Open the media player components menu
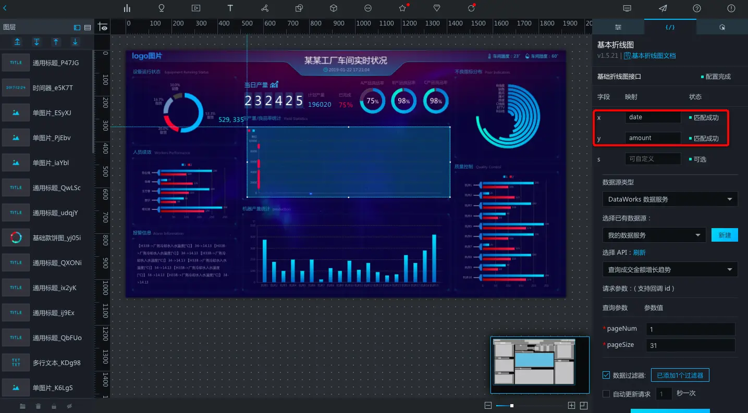The width and height of the screenshot is (748, 413). 196,8
